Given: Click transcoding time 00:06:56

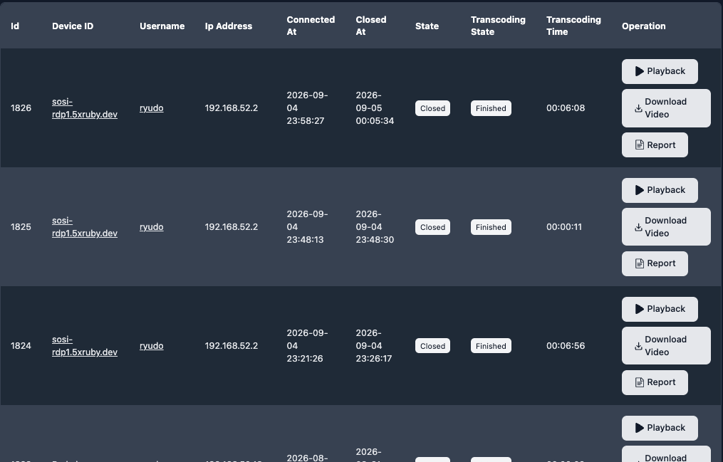Looking at the screenshot, I should coord(566,346).
